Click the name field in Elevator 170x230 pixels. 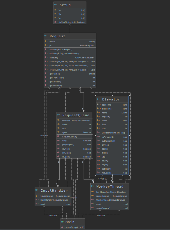coord(112,113)
